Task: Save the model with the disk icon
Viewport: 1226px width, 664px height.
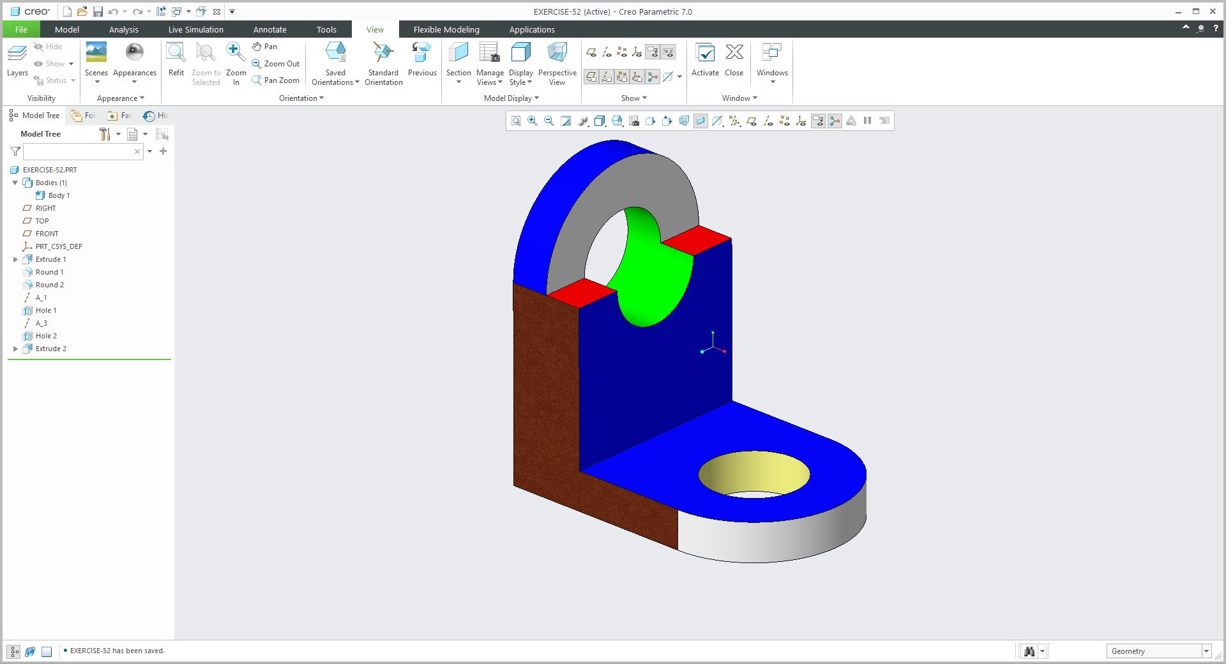Action: [x=98, y=11]
